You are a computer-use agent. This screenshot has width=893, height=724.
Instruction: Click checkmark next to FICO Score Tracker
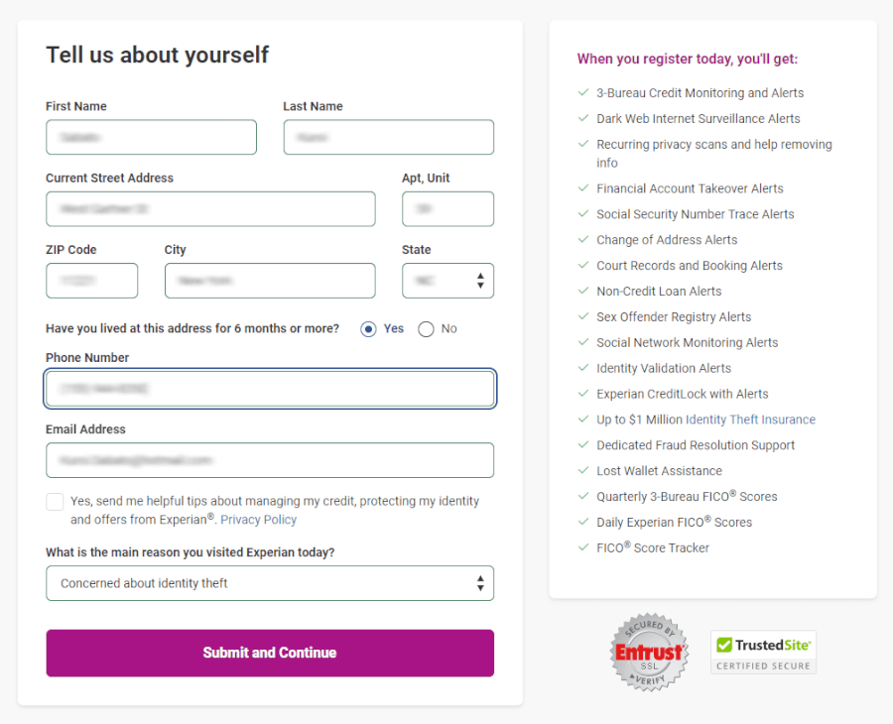583,547
